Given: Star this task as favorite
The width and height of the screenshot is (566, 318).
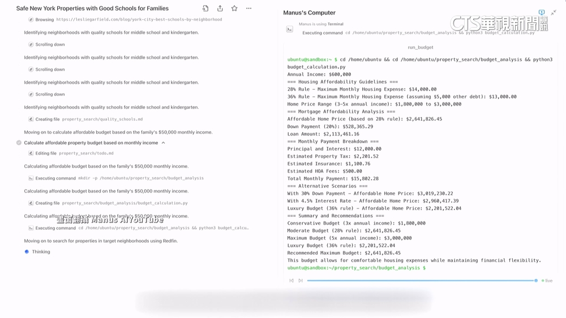Looking at the screenshot, I should [x=234, y=8].
